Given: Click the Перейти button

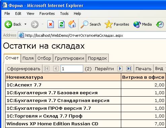Looking at the screenshot, I should tap(104, 69).
